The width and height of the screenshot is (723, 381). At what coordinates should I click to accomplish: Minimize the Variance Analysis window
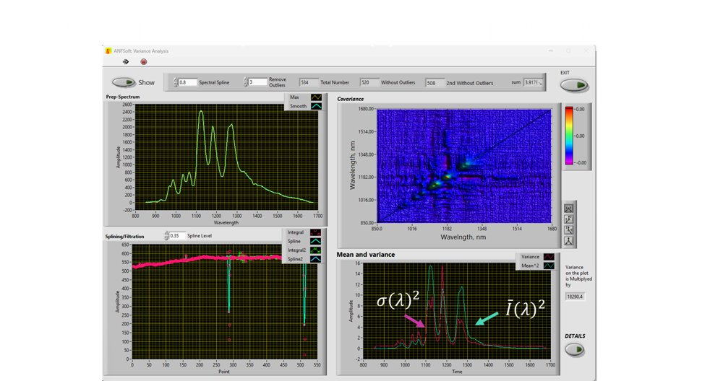click(x=551, y=51)
